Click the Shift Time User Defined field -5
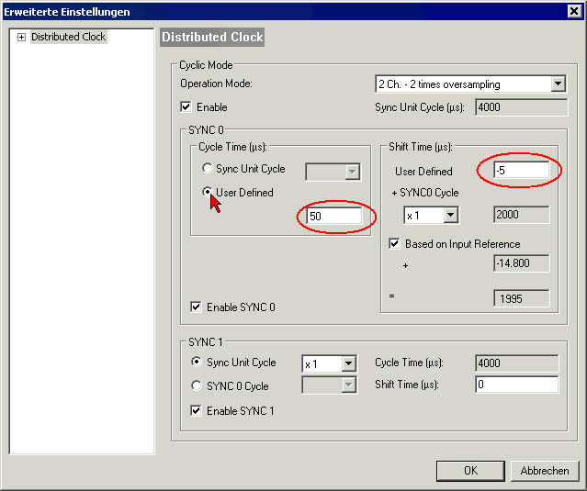This screenshot has height=491, width=587. coord(522,171)
